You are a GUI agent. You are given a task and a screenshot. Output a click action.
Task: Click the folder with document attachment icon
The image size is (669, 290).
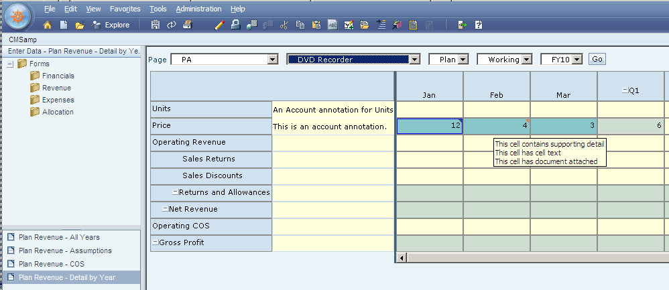[365, 25]
